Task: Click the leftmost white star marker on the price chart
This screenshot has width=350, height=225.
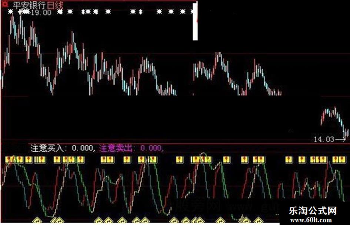Action: click(x=10, y=11)
